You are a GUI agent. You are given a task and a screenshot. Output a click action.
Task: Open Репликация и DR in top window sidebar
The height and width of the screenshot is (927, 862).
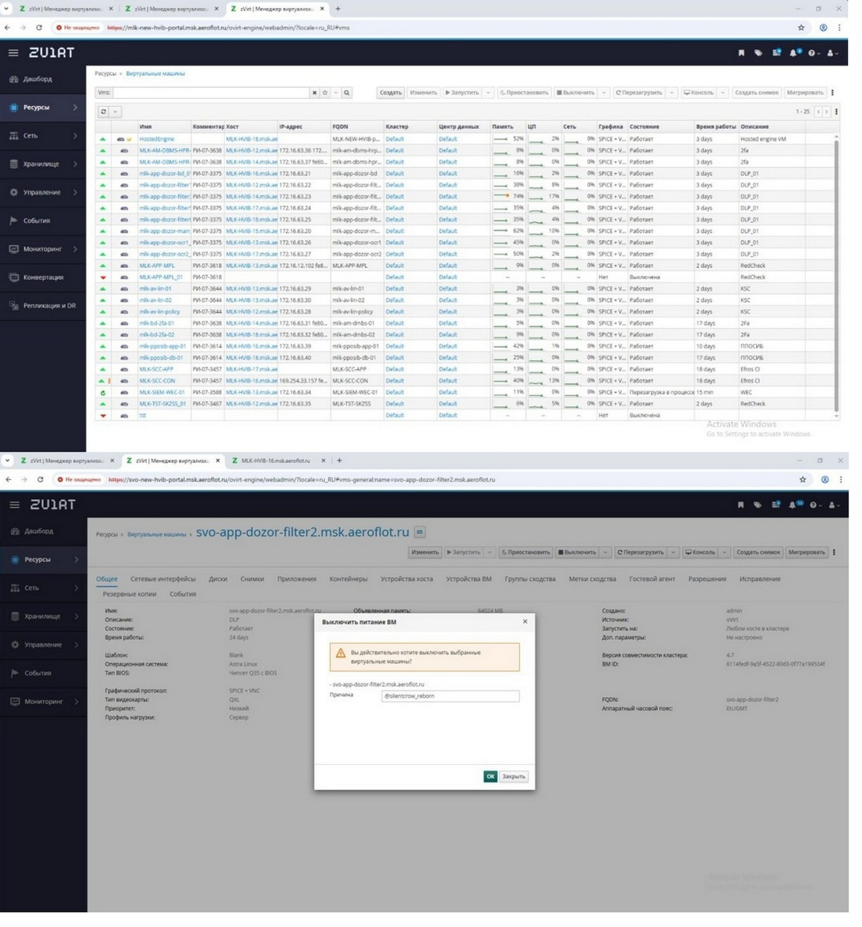(x=43, y=306)
